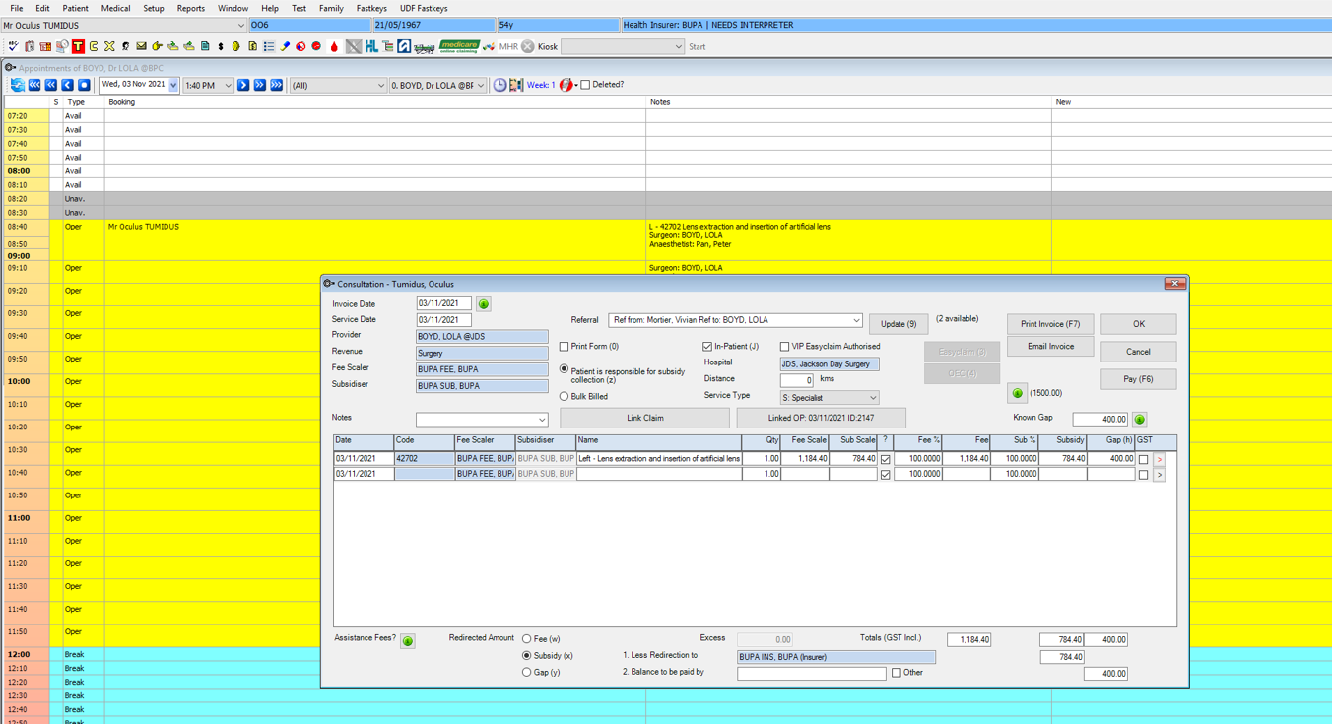Click the grey X circle beside MHR
Image resolution: width=1332 pixels, height=724 pixels.
pos(528,46)
